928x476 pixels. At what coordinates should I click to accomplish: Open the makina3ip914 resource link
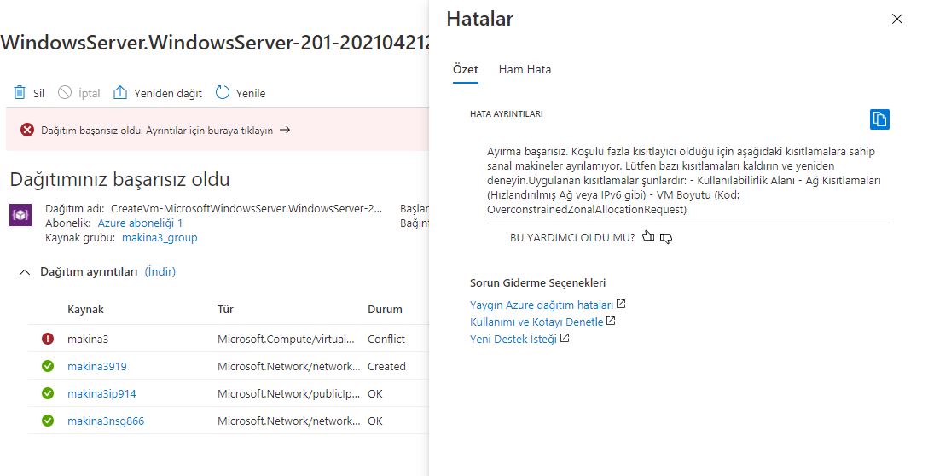pyautogui.click(x=101, y=394)
